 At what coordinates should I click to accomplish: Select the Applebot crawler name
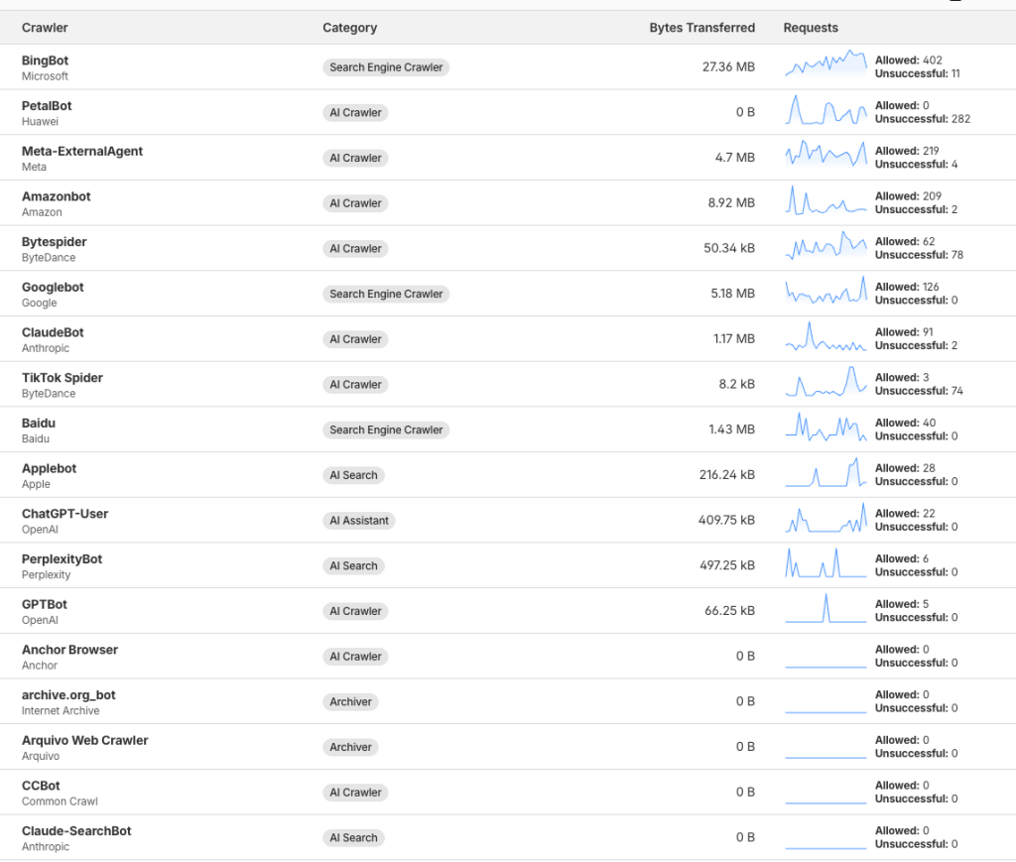(x=49, y=468)
